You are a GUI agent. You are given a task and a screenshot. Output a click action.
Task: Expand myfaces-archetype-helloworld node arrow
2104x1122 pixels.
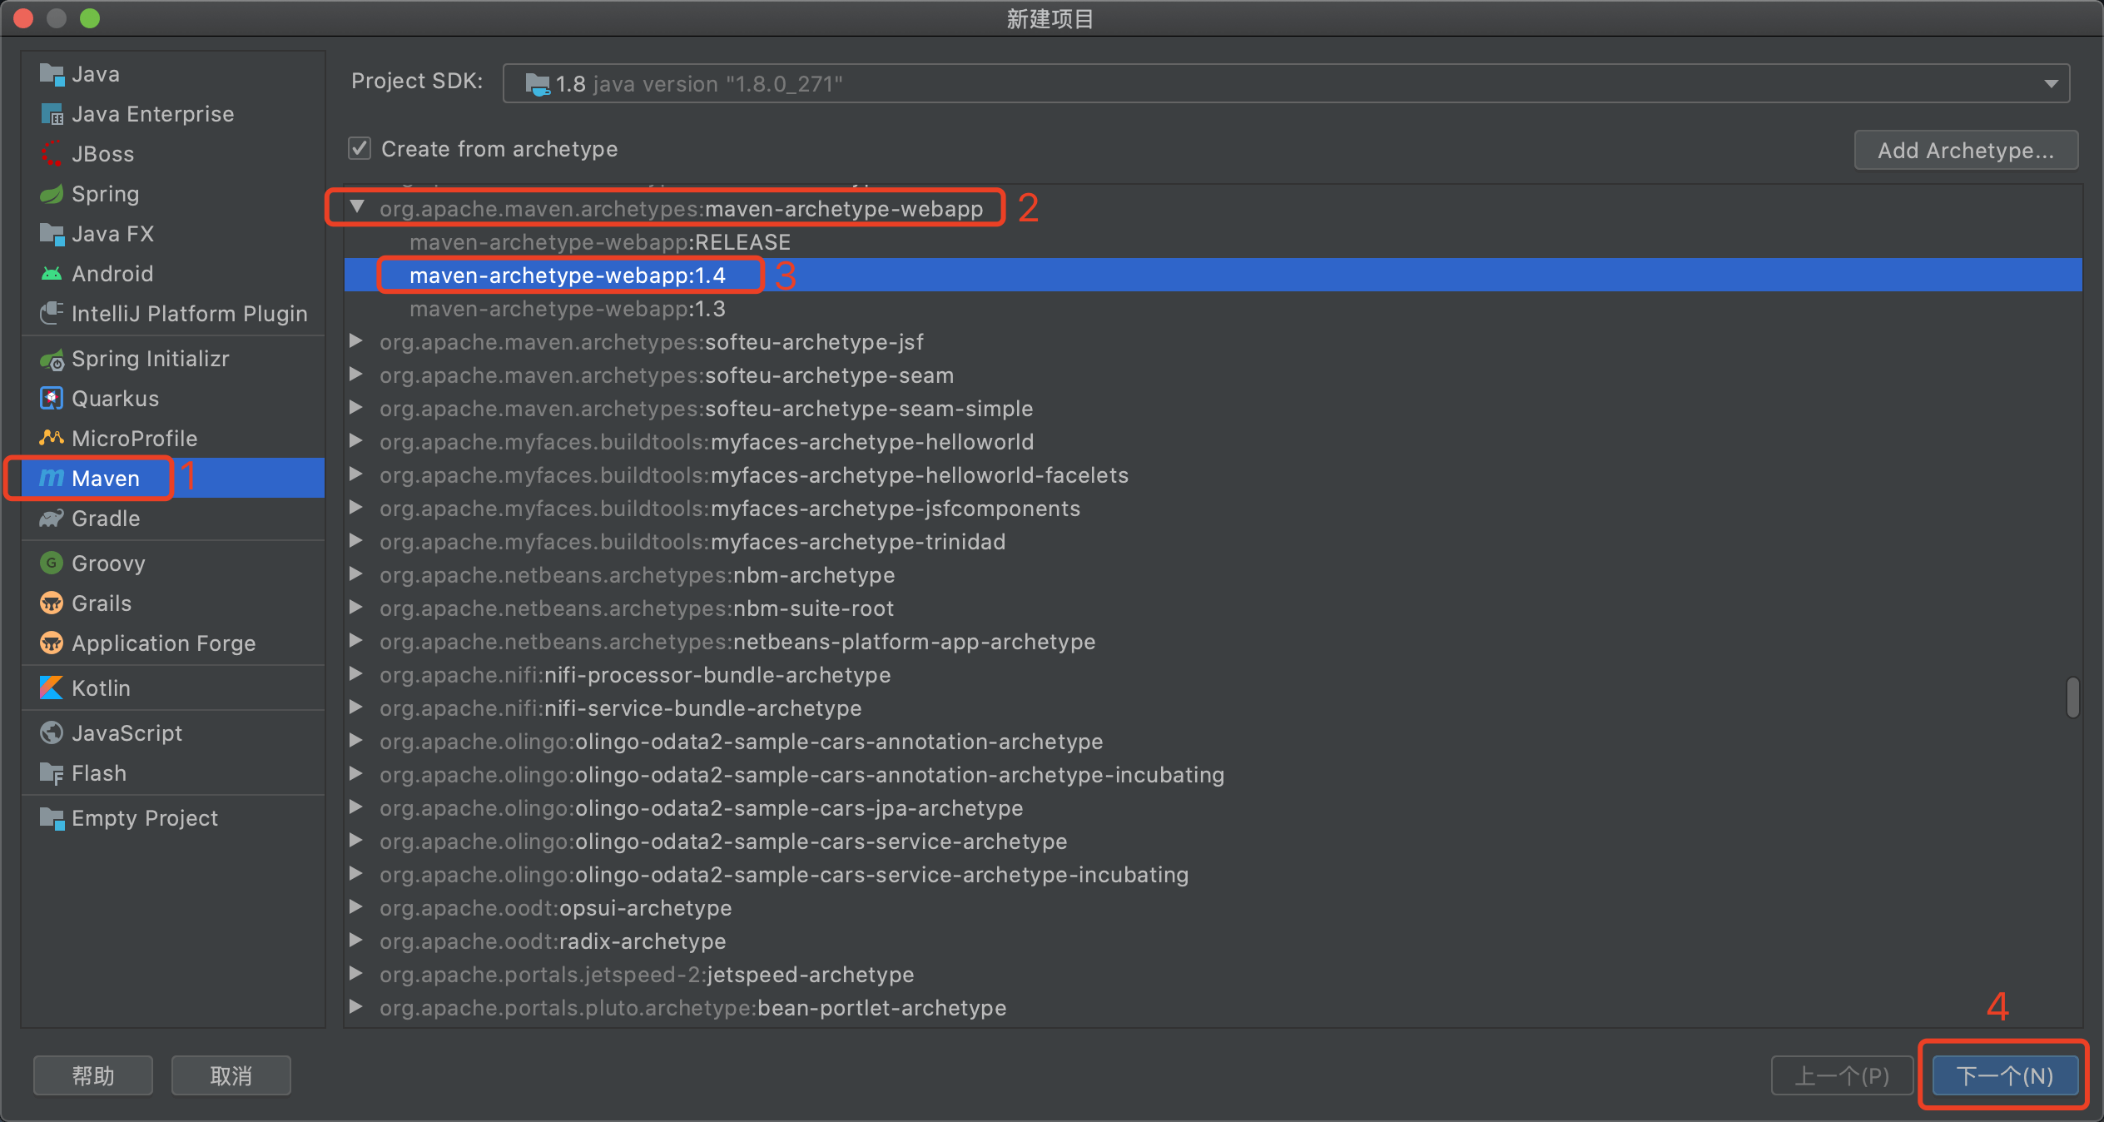355,441
